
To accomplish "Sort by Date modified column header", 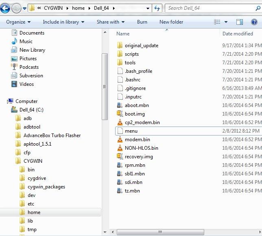I will pyautogui.click(x=238, y=34).
